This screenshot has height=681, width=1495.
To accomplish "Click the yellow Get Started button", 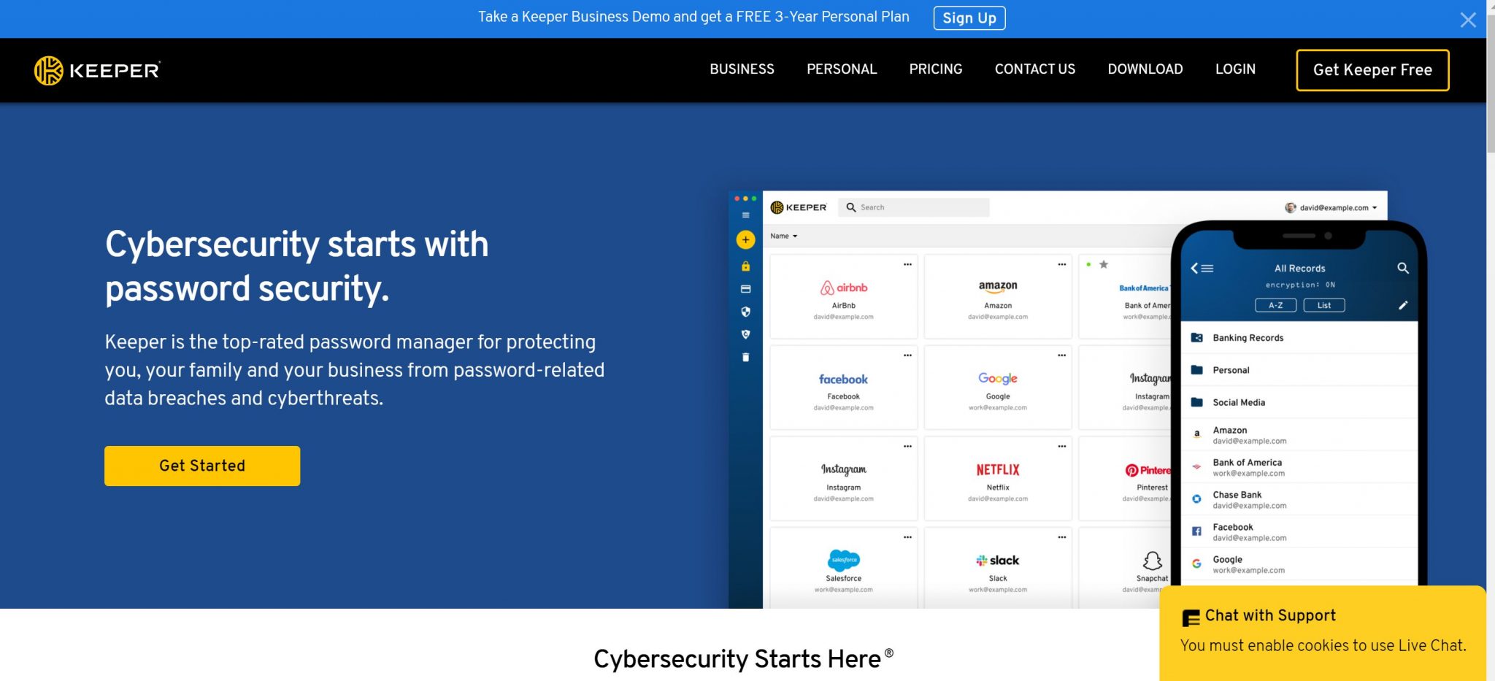I will point(202,466).
